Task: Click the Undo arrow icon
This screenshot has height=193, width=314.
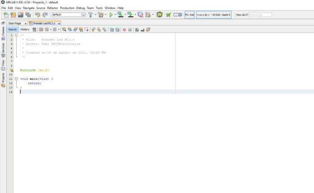Action: (37, 15)
